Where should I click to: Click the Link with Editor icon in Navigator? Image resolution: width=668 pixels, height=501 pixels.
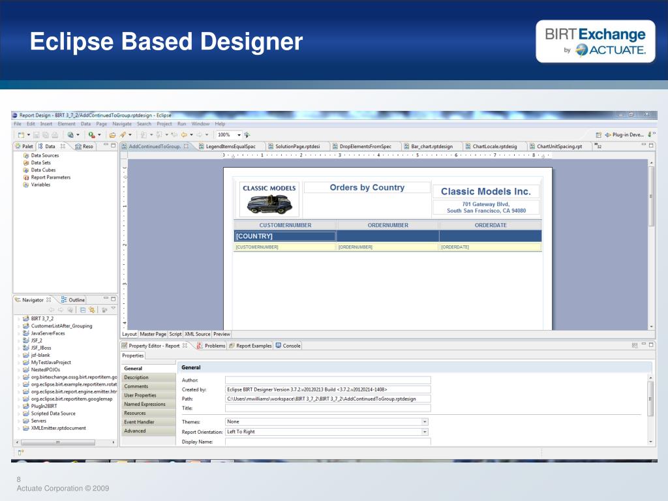(91, 310)
